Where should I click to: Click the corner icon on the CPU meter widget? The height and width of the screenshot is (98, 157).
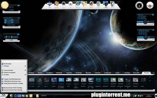pos(153,15)
